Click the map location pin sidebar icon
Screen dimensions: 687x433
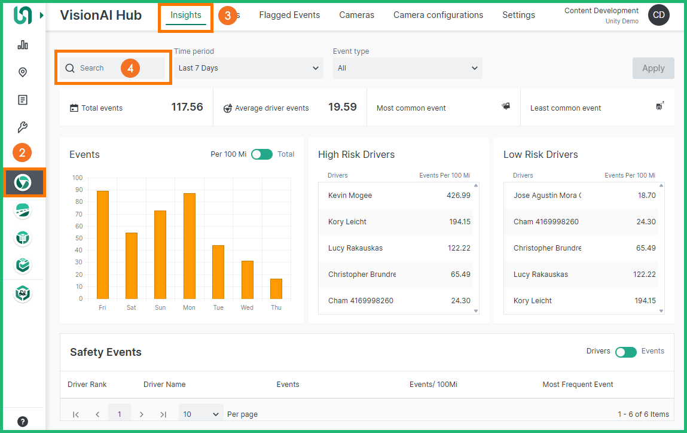(x=23, y=72)
